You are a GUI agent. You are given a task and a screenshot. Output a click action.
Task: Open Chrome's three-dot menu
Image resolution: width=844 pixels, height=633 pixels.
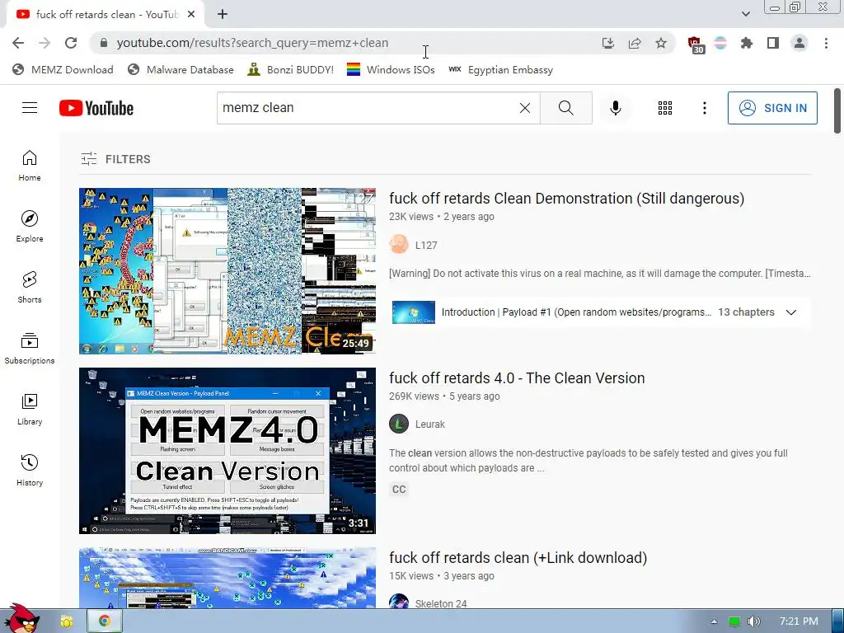pos(826,43)
